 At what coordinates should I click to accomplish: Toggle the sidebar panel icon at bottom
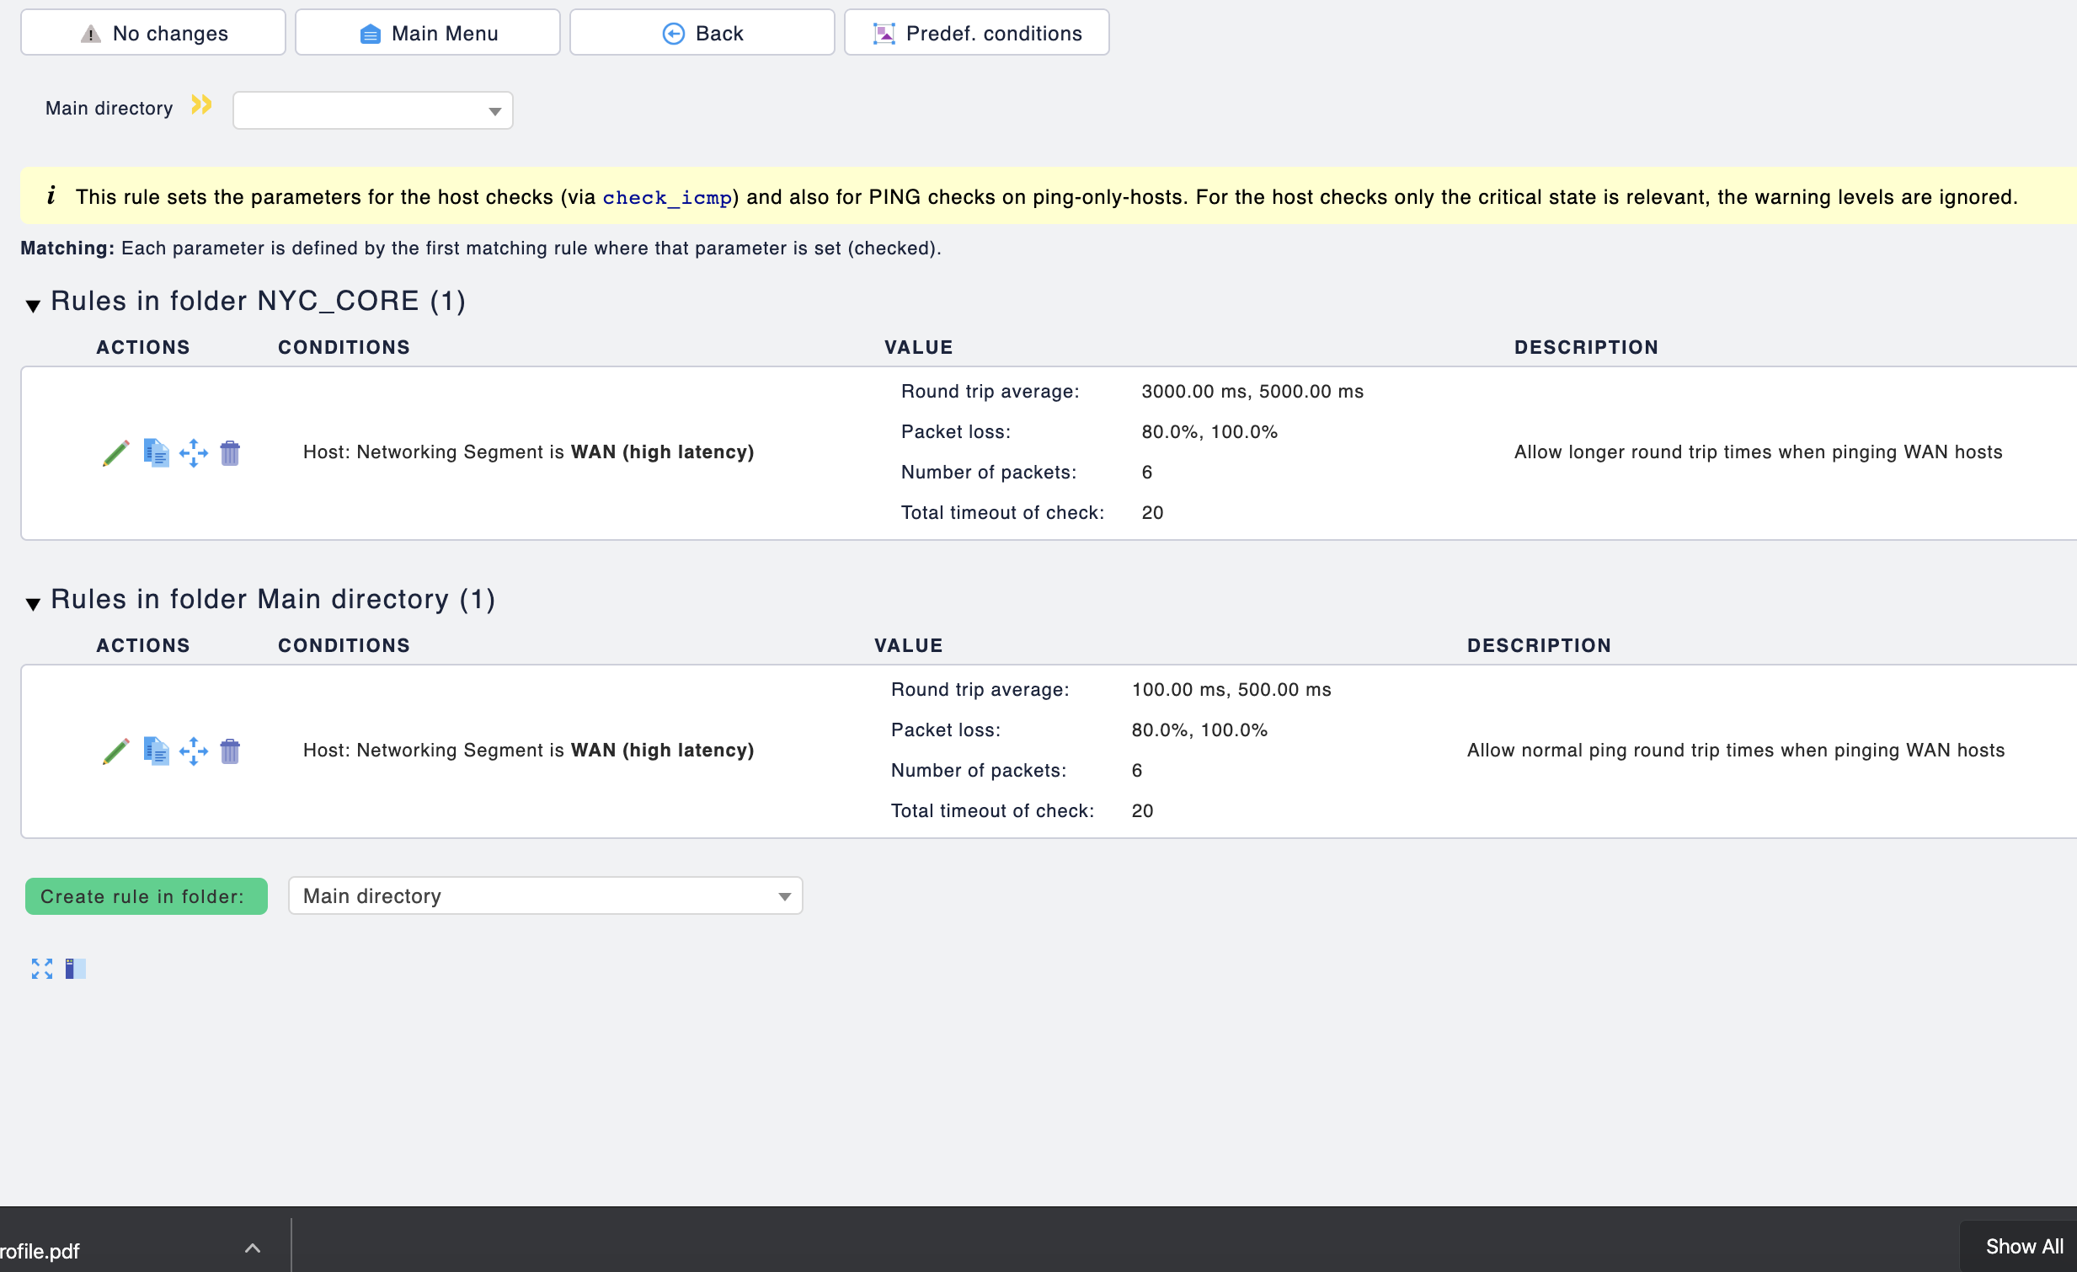tap(75, 969)
